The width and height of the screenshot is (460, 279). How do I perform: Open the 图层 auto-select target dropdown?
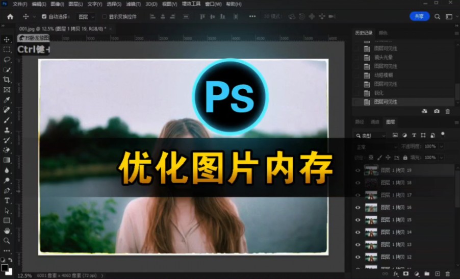86,17
